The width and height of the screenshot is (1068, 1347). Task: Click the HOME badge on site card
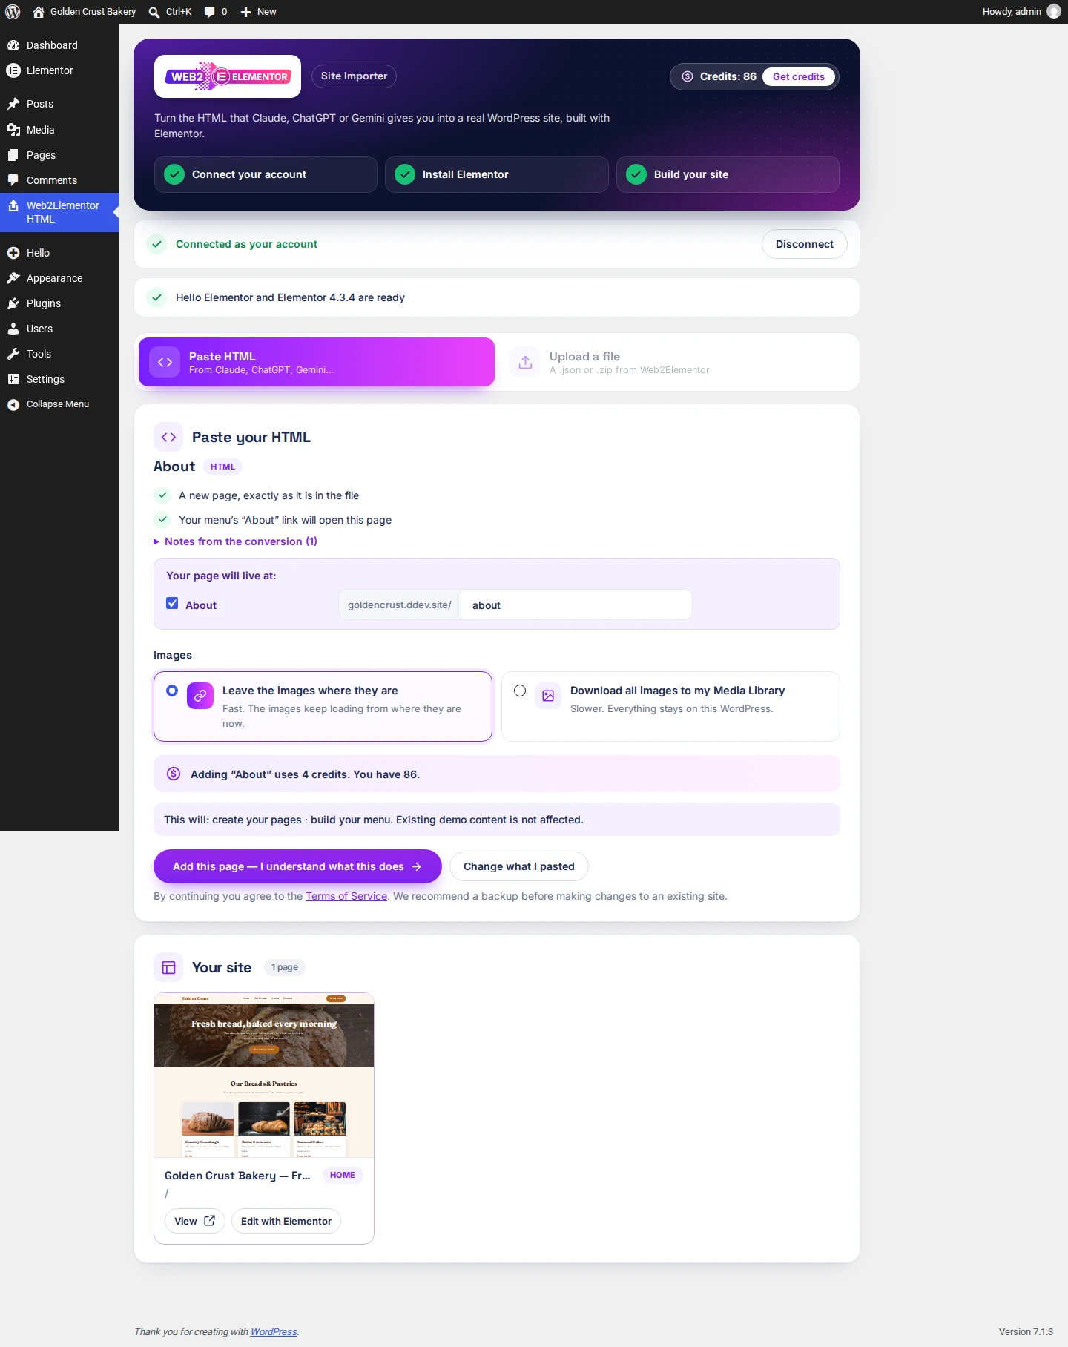point(343,1175)
